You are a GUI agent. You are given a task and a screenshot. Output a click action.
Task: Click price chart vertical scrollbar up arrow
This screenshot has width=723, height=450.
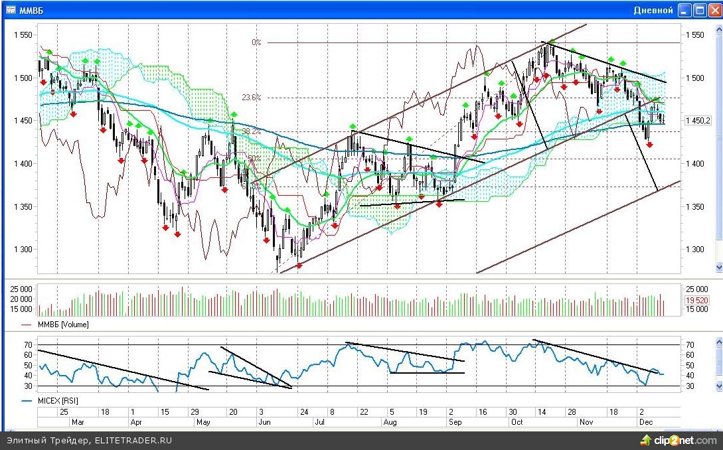[719, 30]
